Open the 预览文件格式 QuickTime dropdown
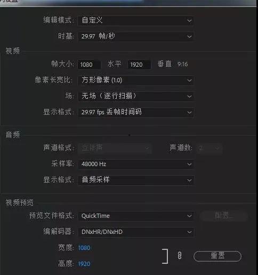258x275 pixels. (x=136, y=216)
